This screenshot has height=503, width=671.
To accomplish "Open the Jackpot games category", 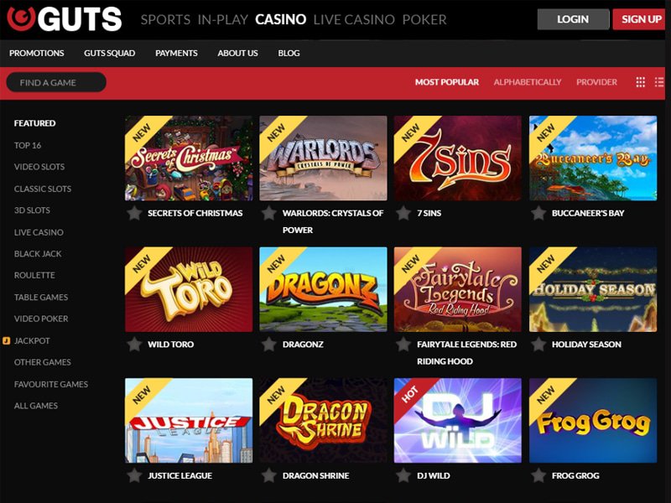I will [32, 341].
